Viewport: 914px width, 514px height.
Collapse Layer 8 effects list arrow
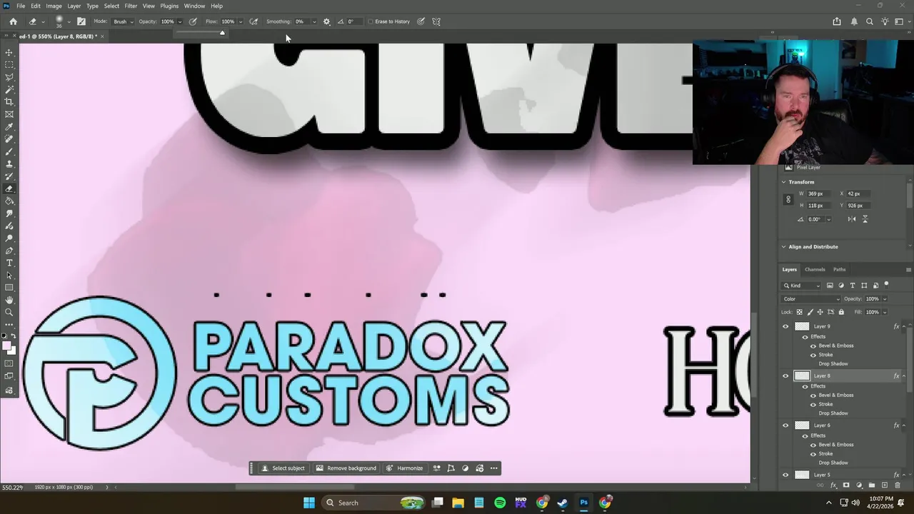pyautogui.click(x=904, y=376)
